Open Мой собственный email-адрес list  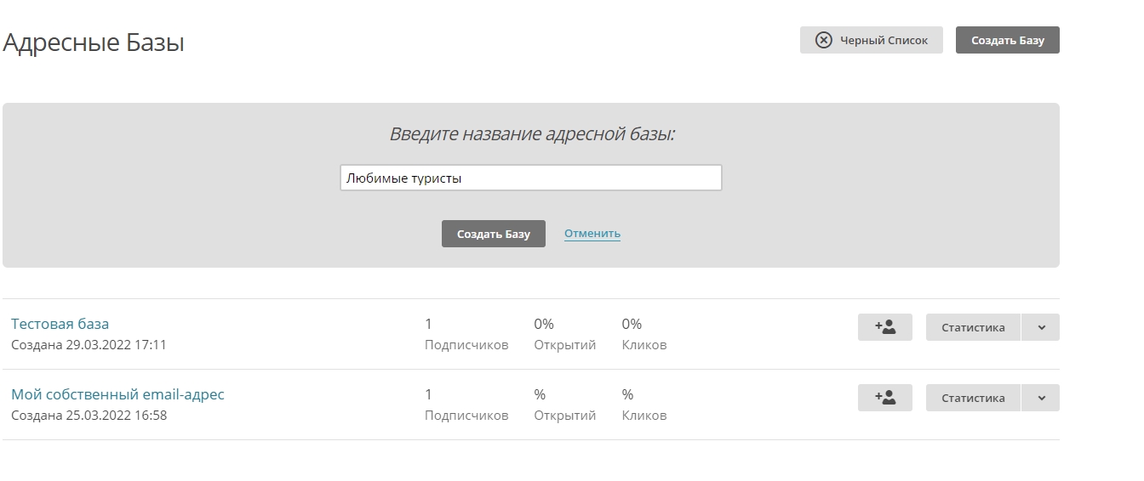pyautogui.click(x=117, y=394)
